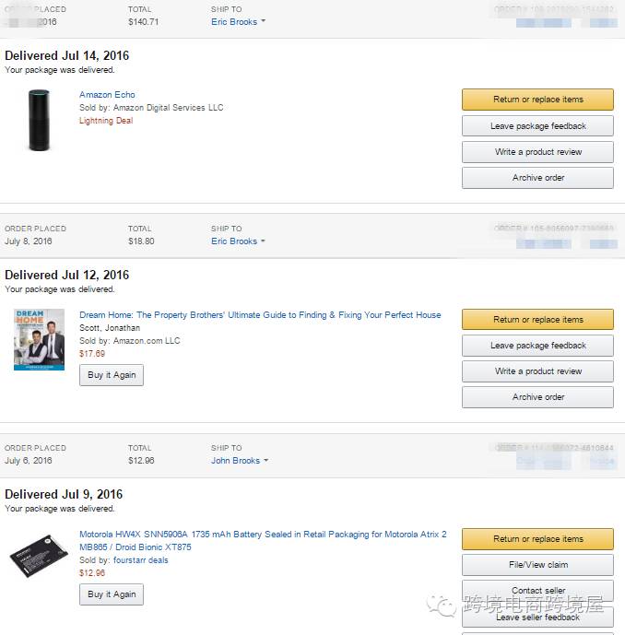Return or replace the Motorola battery

click(537, 539)
